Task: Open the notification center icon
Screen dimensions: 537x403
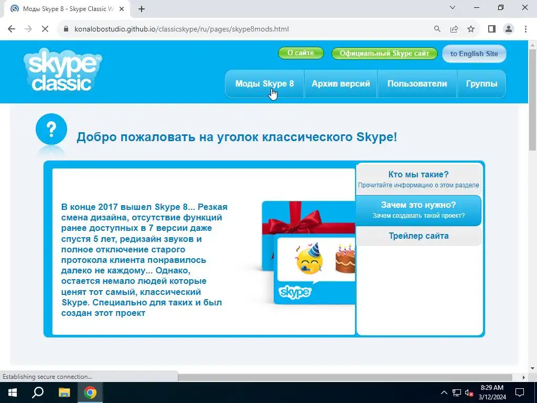Action: [x=520, y=393]
